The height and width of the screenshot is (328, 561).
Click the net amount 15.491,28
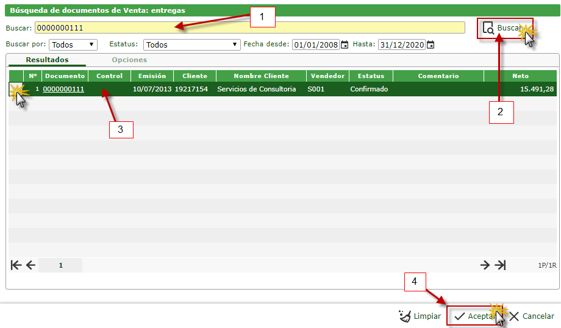click(537, 89)
